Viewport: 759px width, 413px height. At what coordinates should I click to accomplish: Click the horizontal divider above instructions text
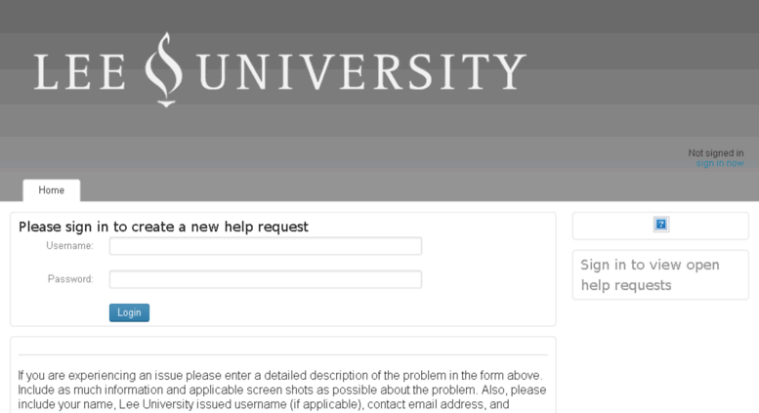[283, 355]
